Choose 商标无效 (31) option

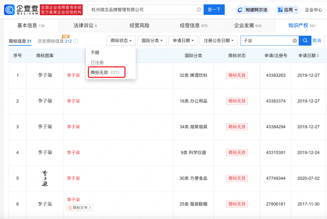[107, 72]
